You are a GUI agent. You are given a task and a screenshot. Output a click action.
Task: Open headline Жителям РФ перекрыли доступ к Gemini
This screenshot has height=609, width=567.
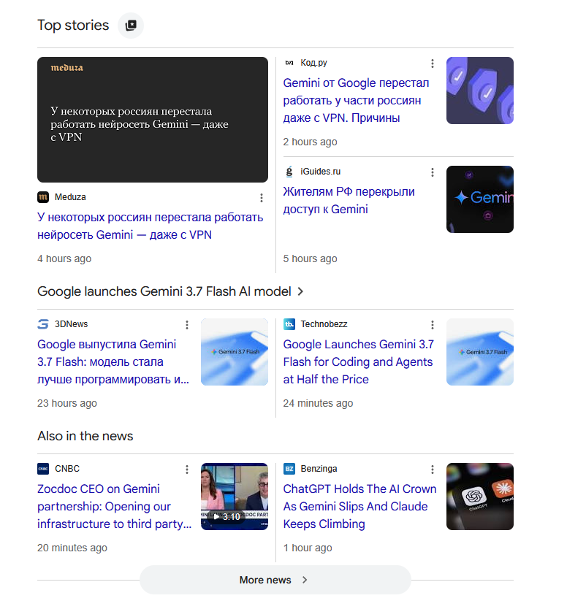pyautogui.click(x=349, y=200)
